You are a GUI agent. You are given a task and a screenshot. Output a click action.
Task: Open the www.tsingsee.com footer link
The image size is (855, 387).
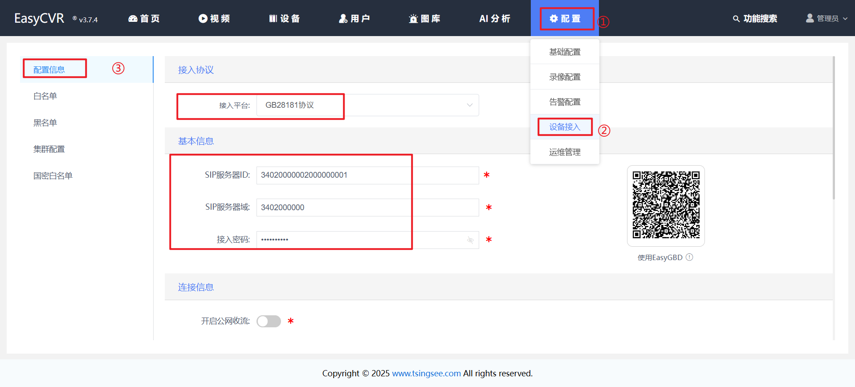click(426, 373)
